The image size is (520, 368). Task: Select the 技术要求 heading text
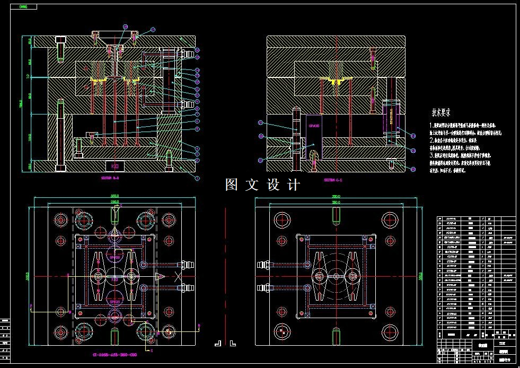pos(441,113)
